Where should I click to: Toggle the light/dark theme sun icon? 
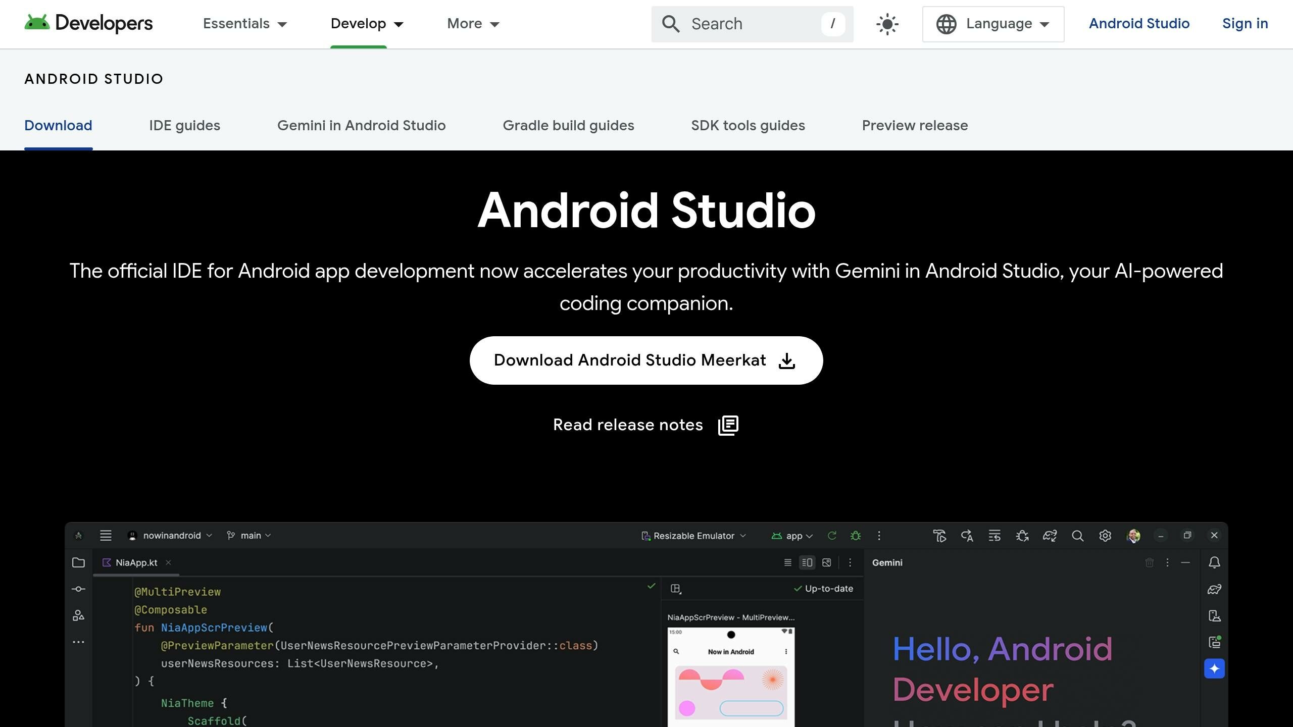(x=887, y=24)
